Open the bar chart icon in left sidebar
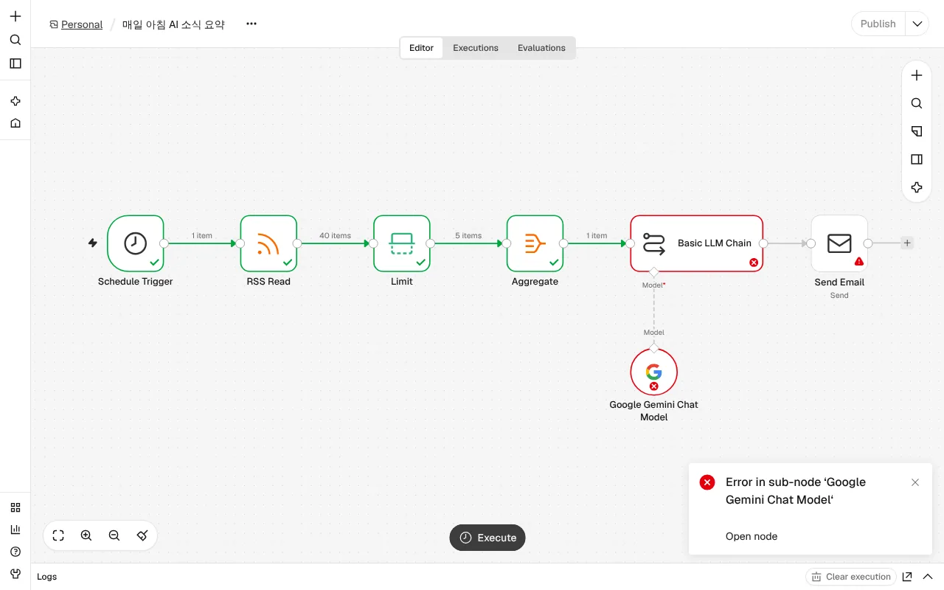The height and width of the screenshot is (590, 944). pos(15,530)
